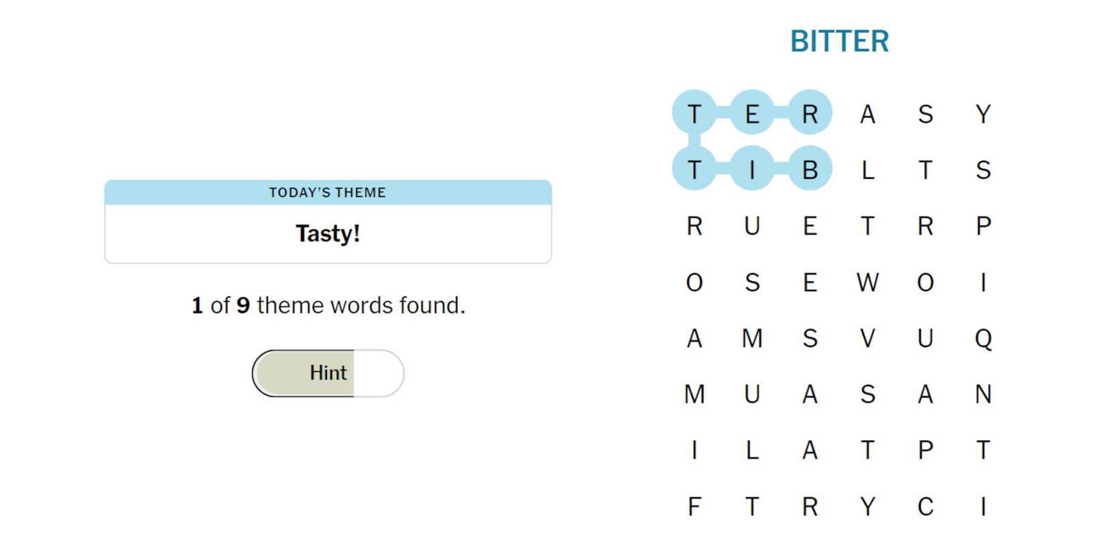Click the BITTER word shown above the grid
Viewport: 1106px width, 553px height.
[x=839, y=42]
